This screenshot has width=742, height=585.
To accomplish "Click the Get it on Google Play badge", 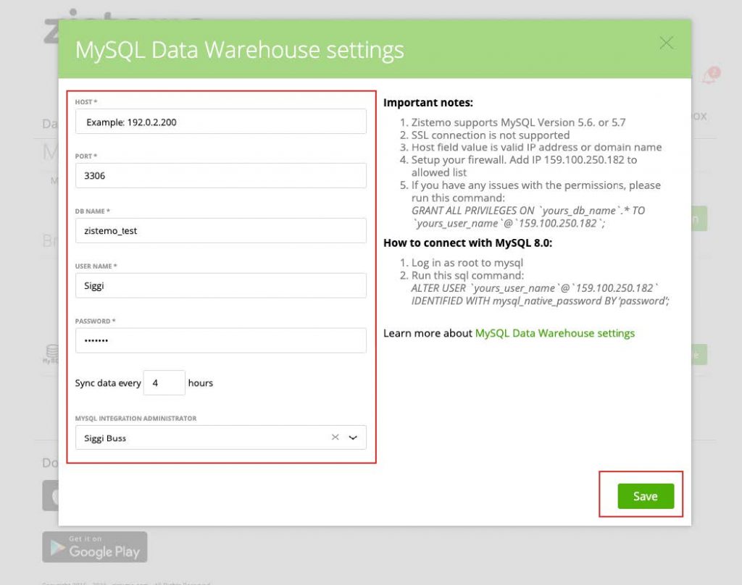I will tap(94, 547).
